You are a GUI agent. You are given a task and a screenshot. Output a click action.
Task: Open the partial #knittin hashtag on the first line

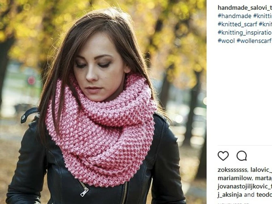[x=263, y=16]
